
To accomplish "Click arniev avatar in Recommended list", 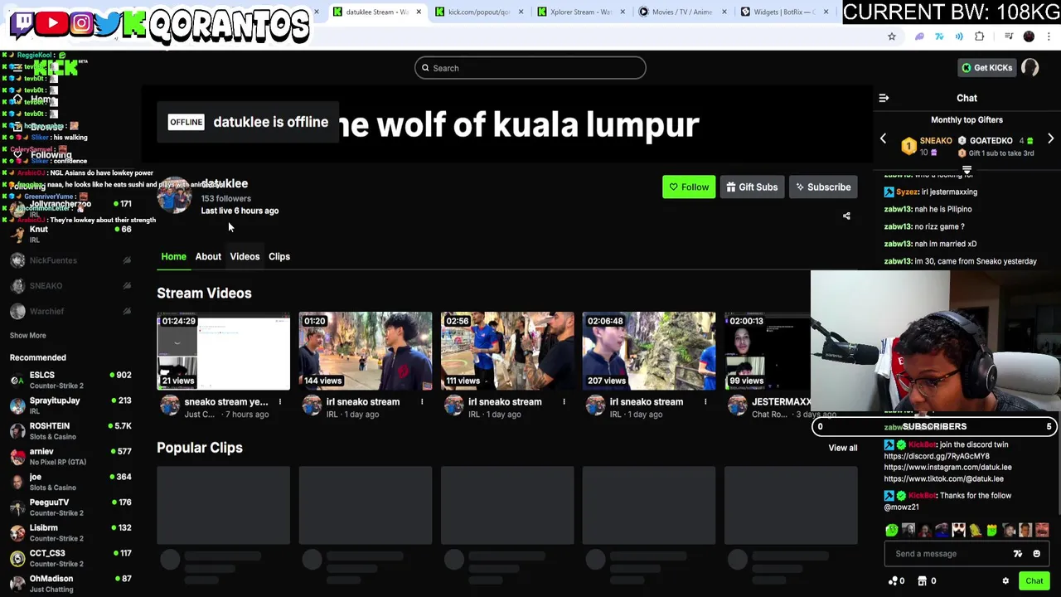I will click(17, 456).
